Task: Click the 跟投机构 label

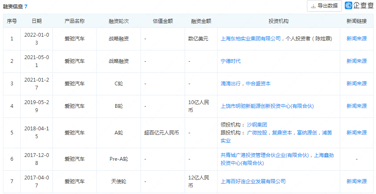Action: point(232,133)
